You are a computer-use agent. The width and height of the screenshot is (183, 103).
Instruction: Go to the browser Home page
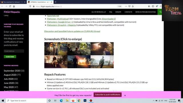click(x=14, y=6)
